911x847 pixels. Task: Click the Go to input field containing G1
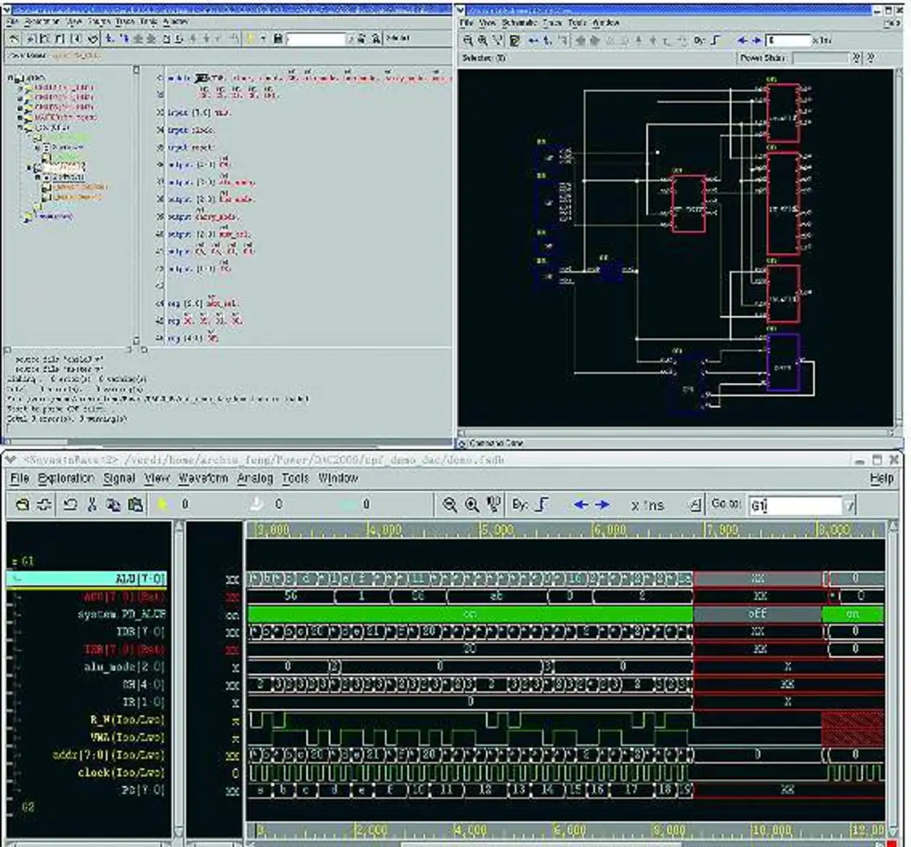click(x=794, y=505)
